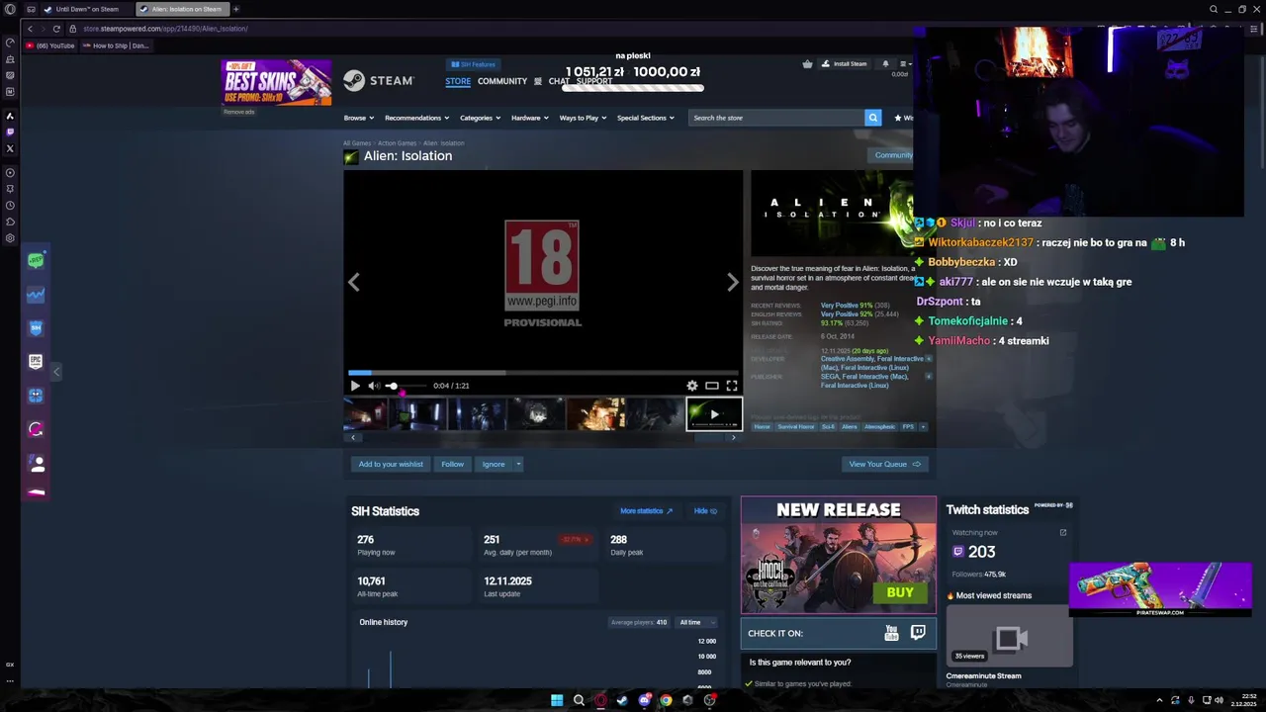
Task: Click Install Steam button
Action: pyautogui.click(x=844, y=63)
